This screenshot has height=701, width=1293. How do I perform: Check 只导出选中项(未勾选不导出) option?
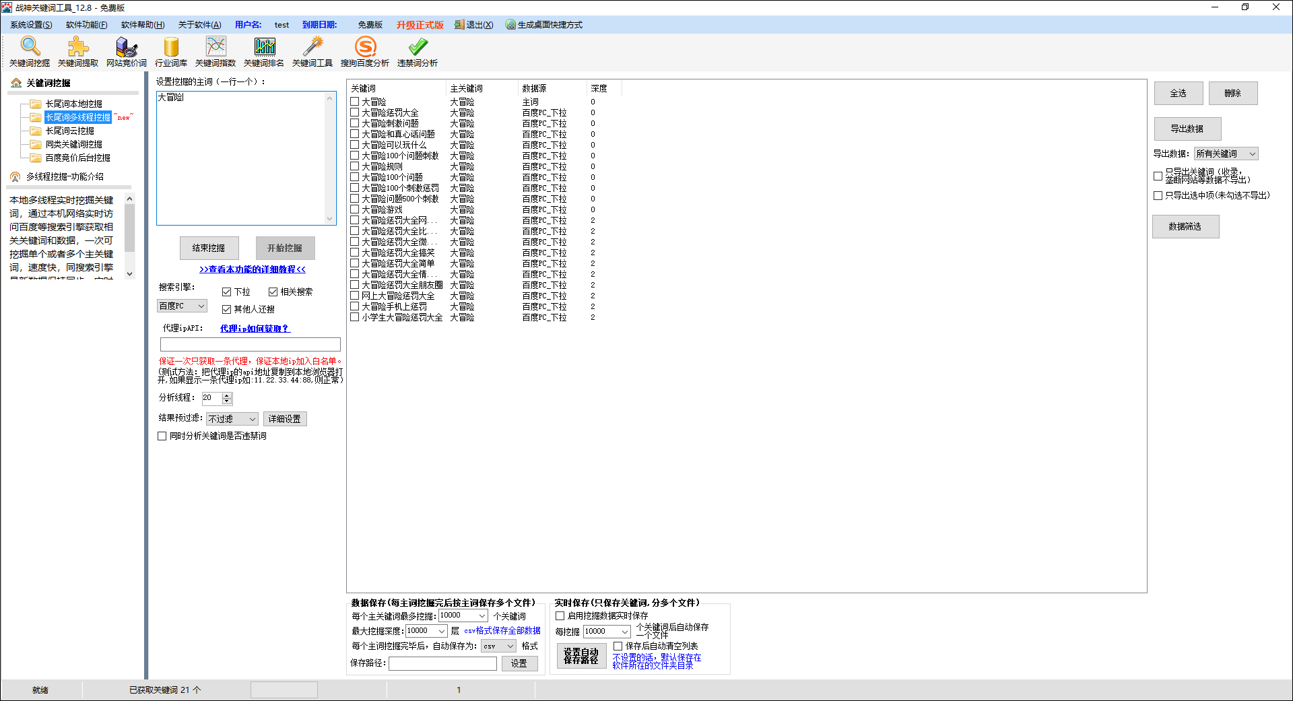[x=1158, y=195]
